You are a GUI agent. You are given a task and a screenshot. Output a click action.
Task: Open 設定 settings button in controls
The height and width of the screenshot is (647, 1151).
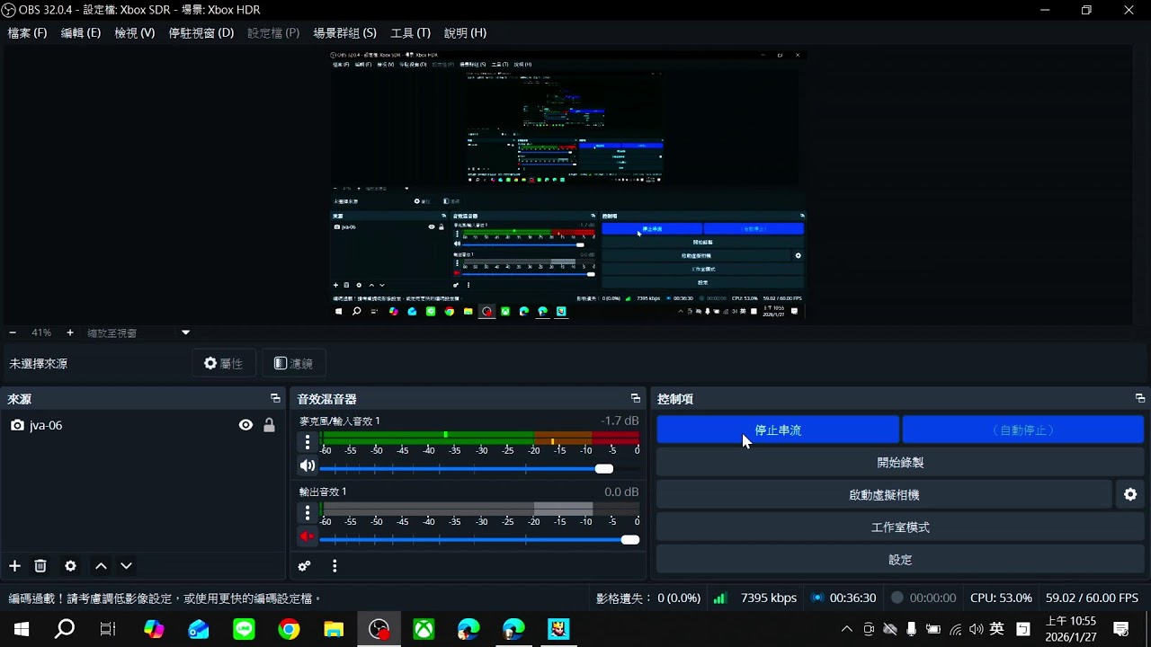[x=900, y=559]
